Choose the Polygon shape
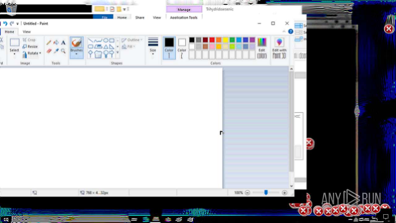 tap(98, 47)
